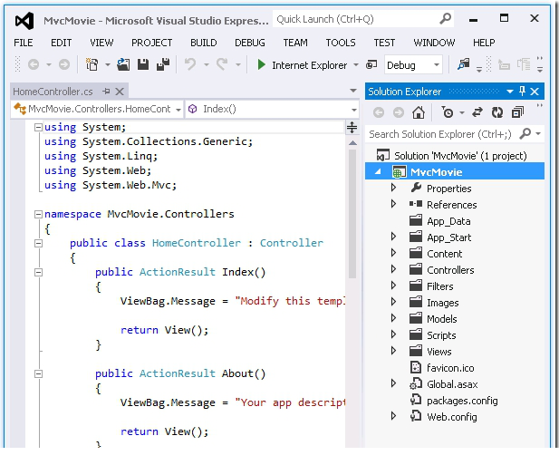Expand the Controllers folder
559x465 pixels.
point(393,269)
